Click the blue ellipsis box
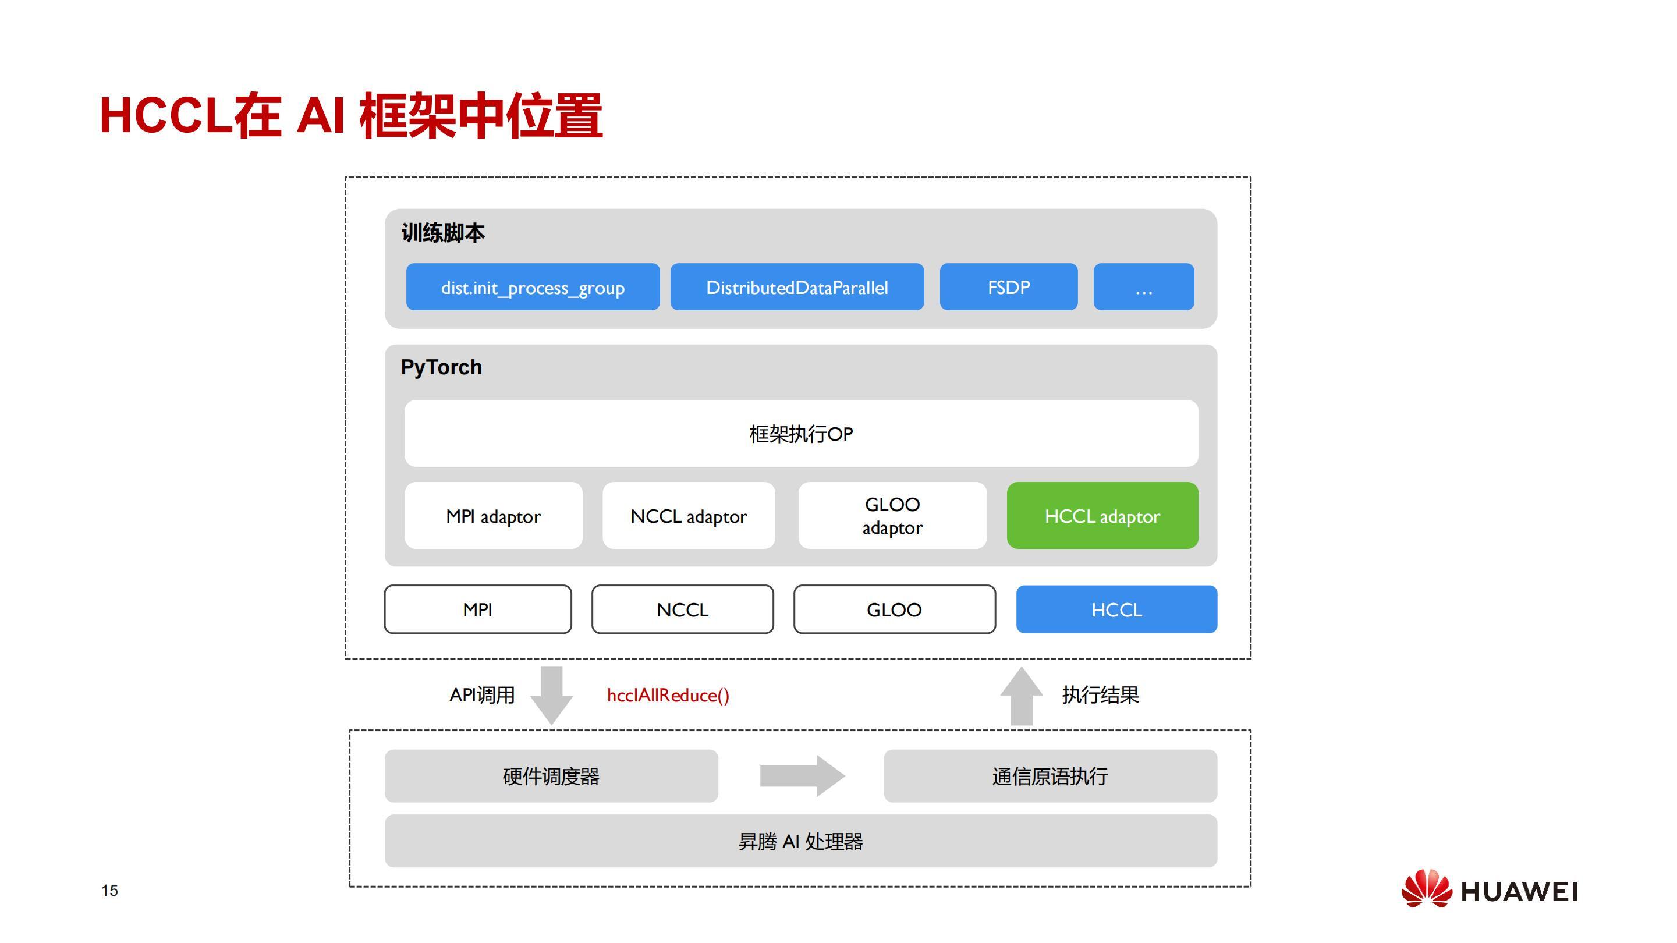 click(1144, 286)
